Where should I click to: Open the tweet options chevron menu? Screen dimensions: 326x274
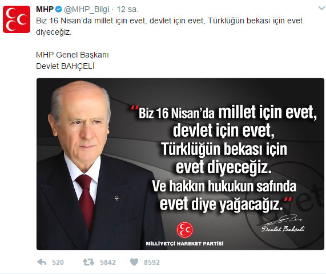pos(321,9)
